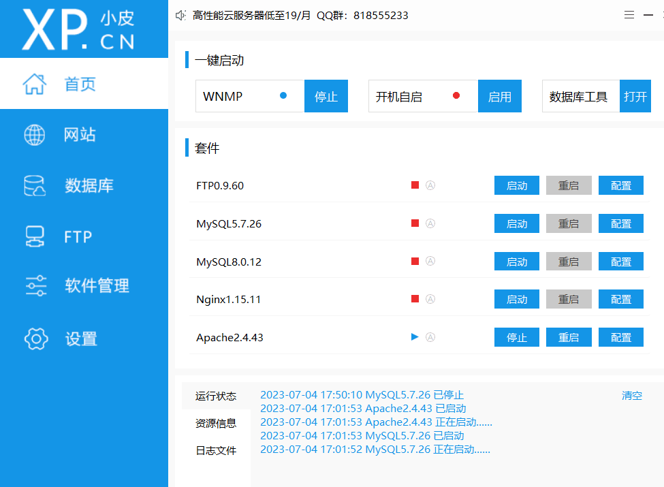Toggle auto-start circle icon for FTP0.9.60
The height and width of the screenshot is (487, 664).
(x=430, y=185)
